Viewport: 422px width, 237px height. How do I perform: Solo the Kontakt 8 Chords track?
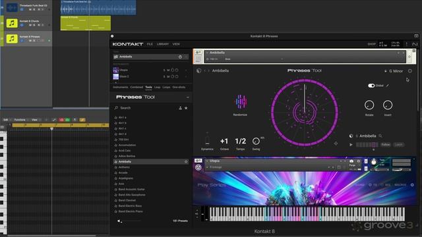coord(34,25)
